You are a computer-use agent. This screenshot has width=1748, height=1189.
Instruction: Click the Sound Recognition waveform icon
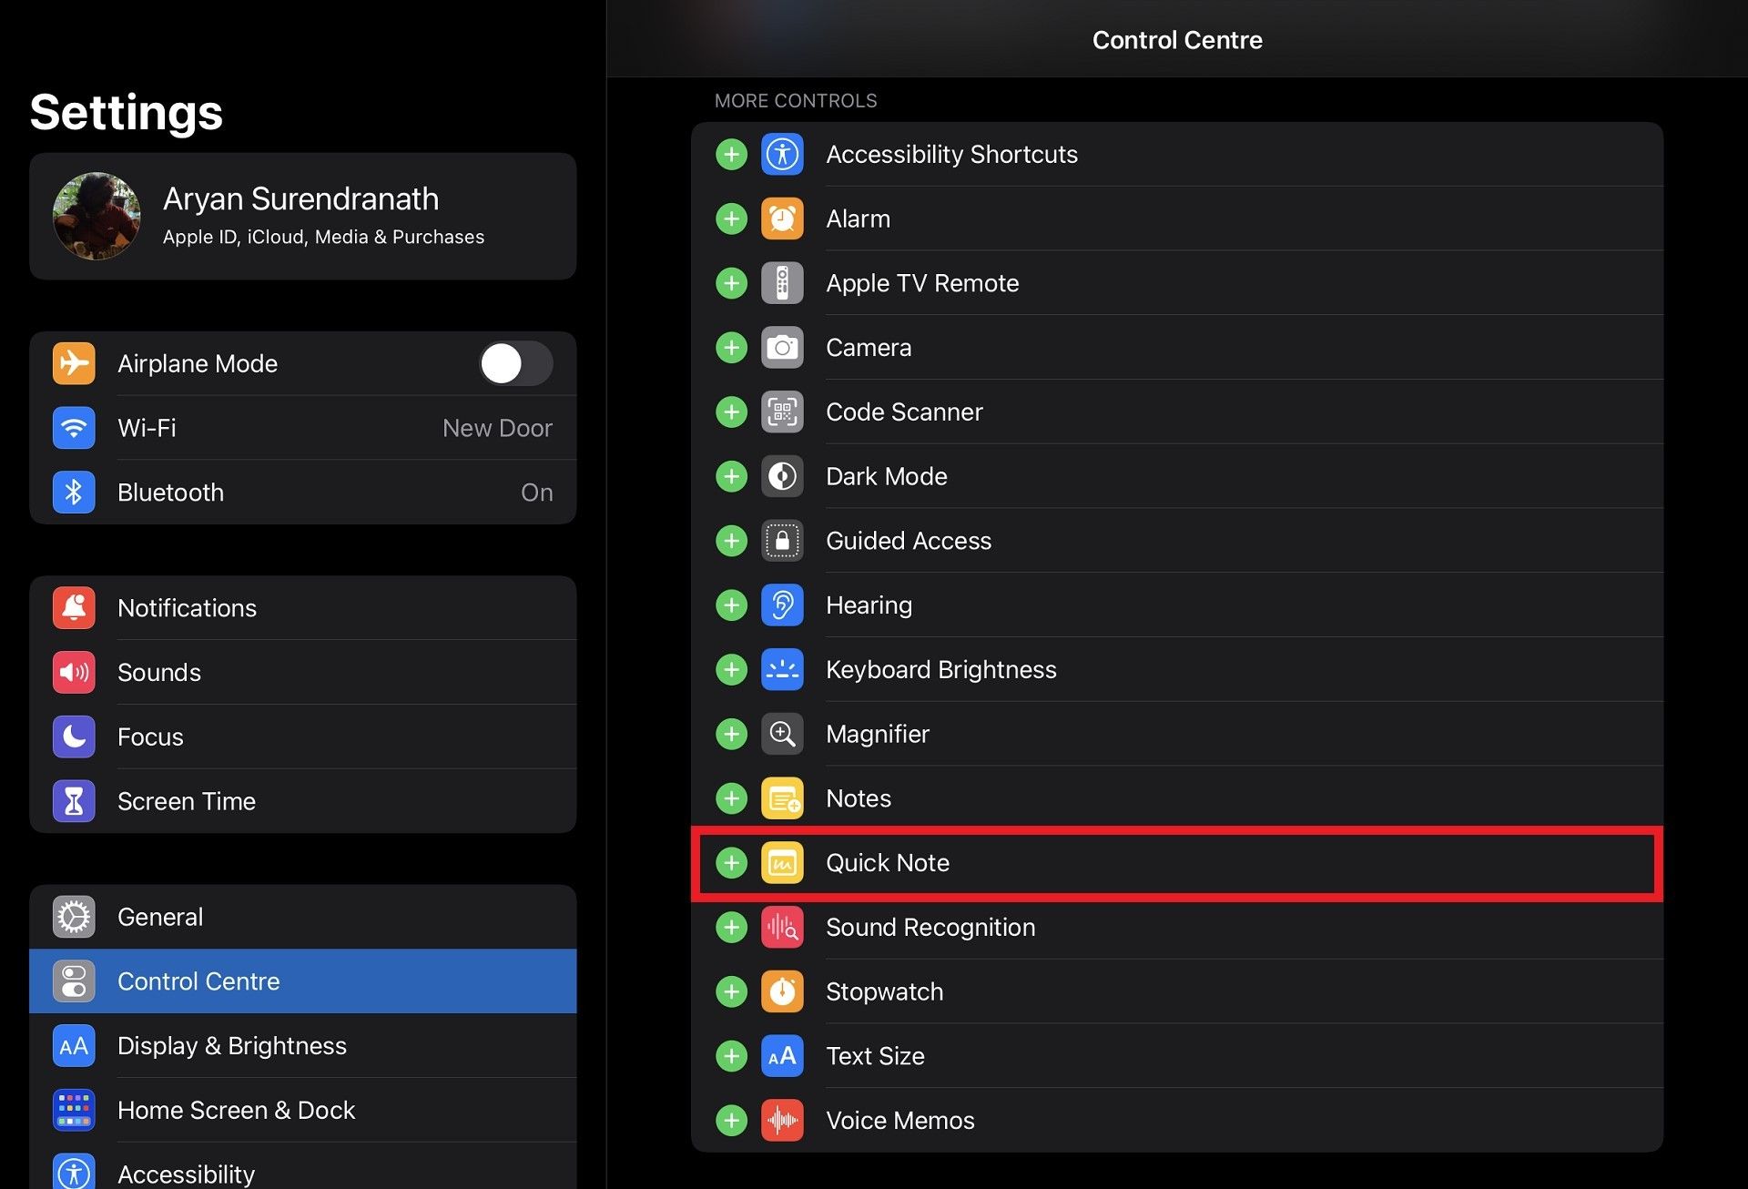click(x=782, y=928)
